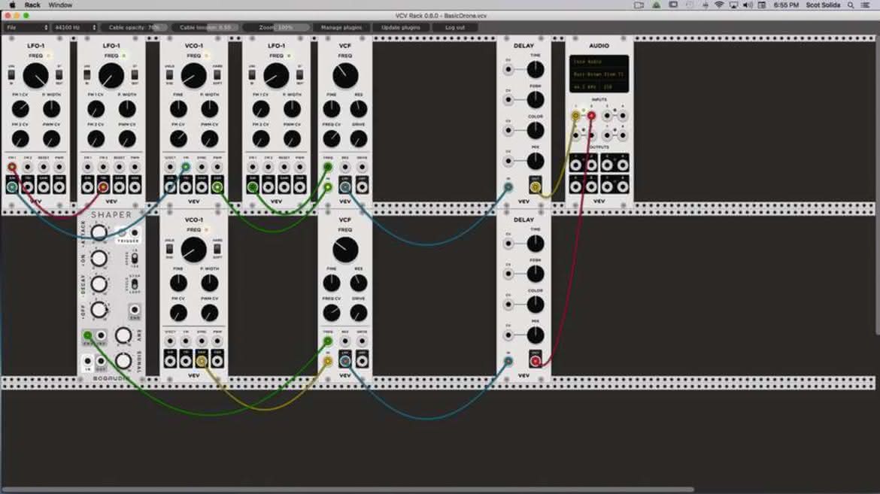Click DECAY knob on Shaper module
The width and height of the screenshot is (880, 494).
99,284
